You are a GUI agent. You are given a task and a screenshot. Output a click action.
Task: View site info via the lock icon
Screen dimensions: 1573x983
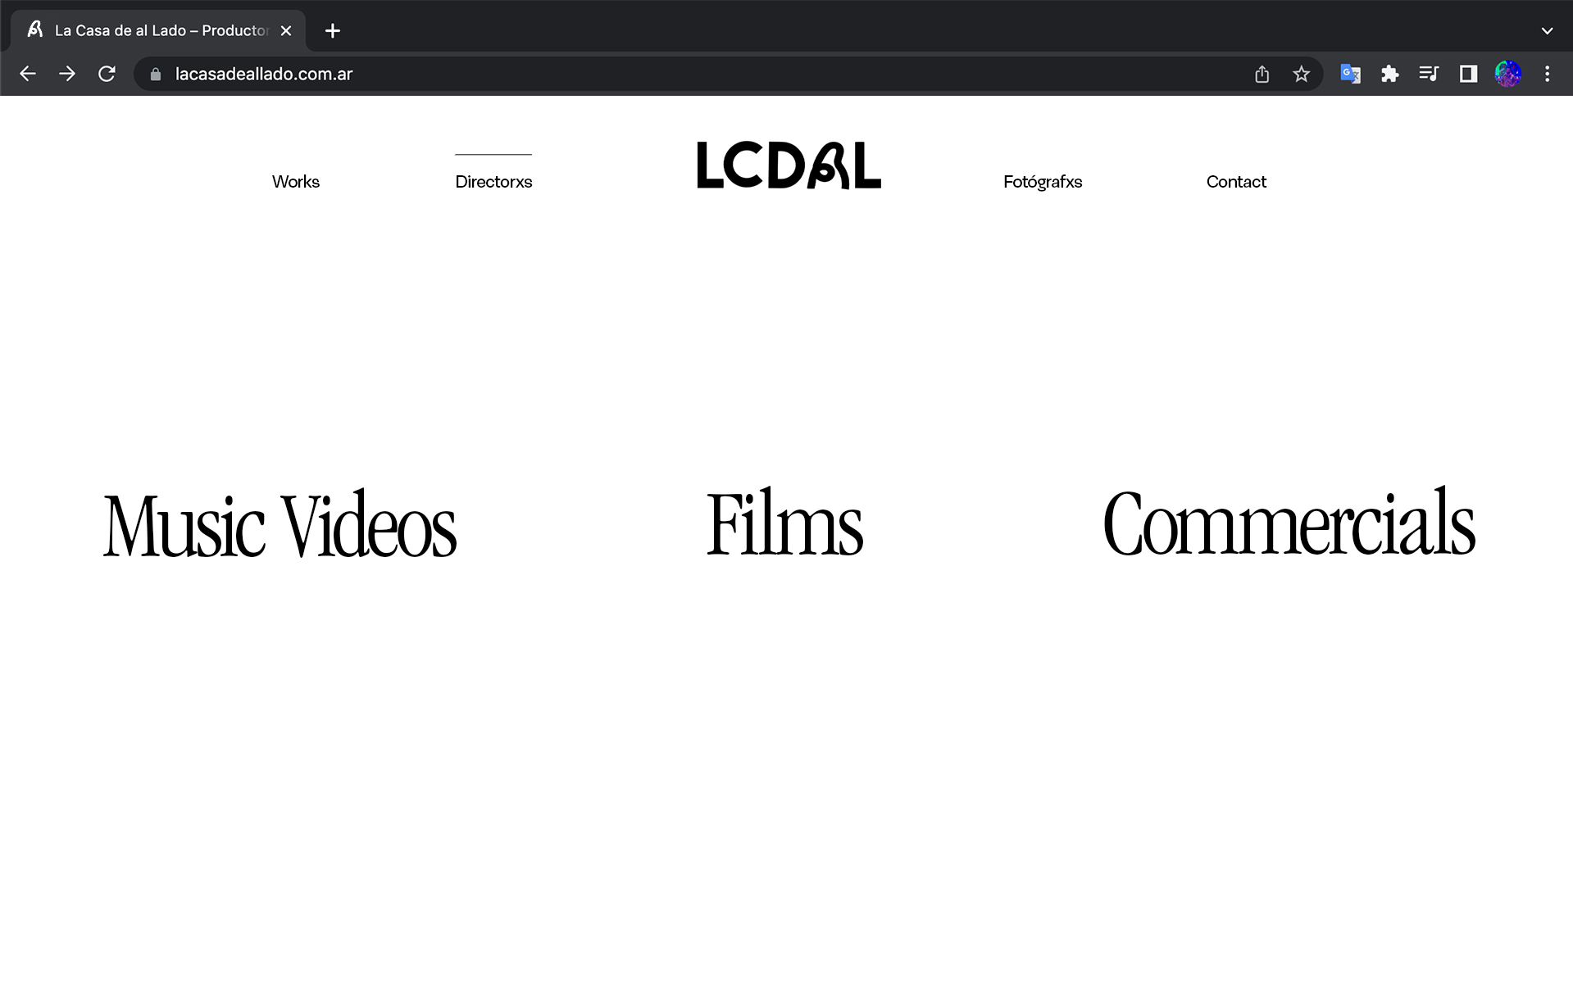coord(156,75)
